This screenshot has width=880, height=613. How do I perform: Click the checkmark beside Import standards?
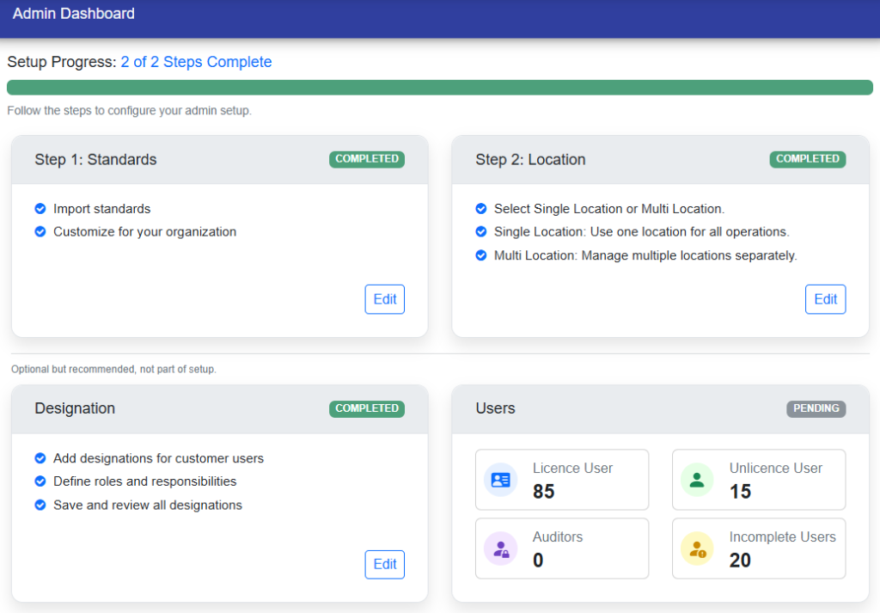pyautogui.click(x=40, y=208)
